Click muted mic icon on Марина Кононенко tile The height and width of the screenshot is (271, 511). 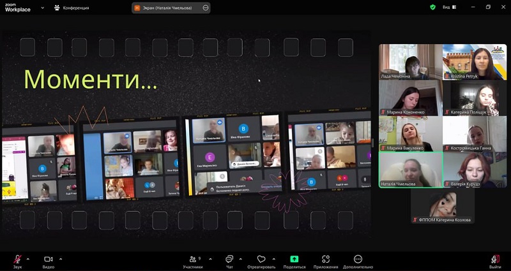click(x=383, y=112)
